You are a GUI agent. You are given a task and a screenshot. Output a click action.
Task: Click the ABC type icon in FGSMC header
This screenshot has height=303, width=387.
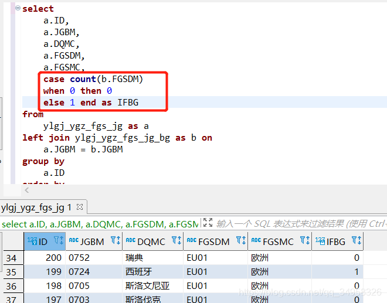(x=256, y=240)
